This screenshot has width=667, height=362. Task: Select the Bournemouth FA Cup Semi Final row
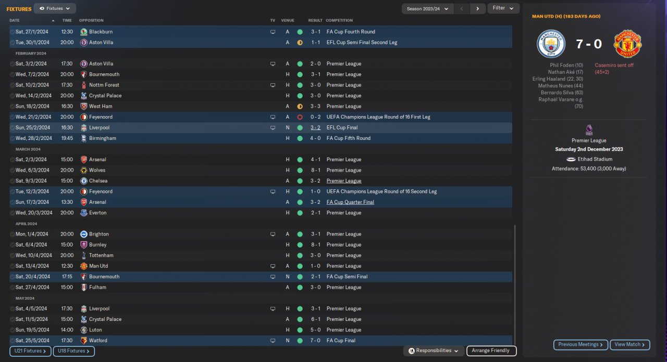261,277
